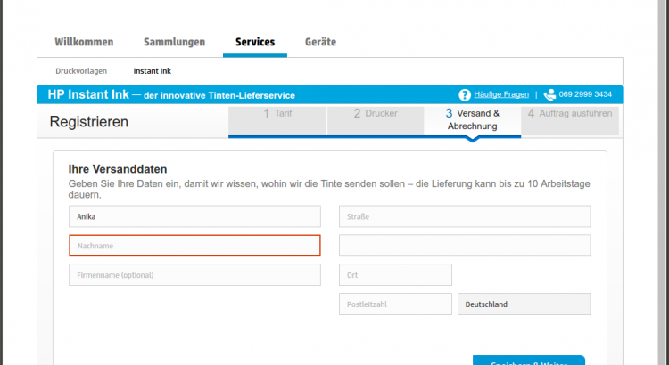Viewport: 669px width, 365px height.
Task: Focus the Ort input field
Action: click(x=395, y=275)
